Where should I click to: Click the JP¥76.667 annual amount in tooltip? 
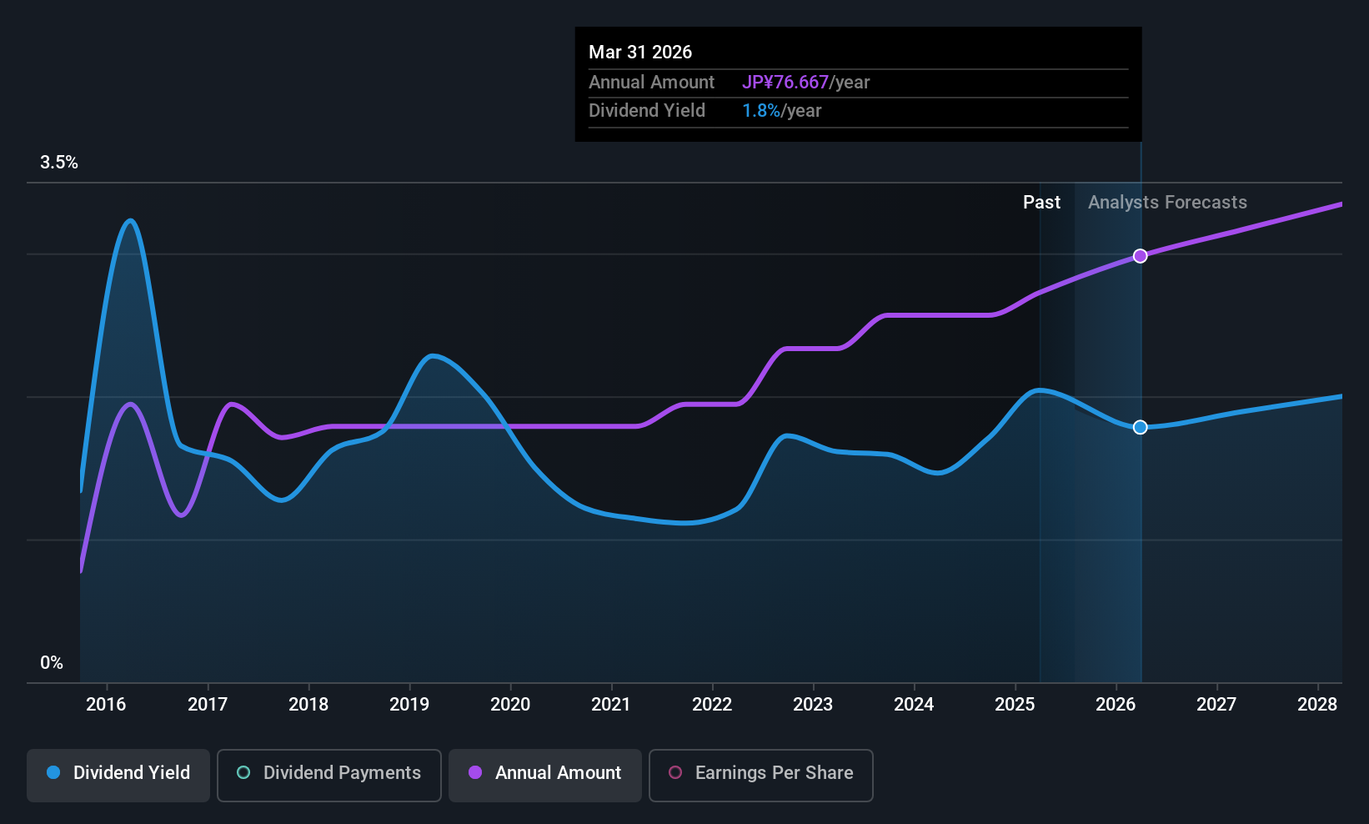tap(785, 83)
